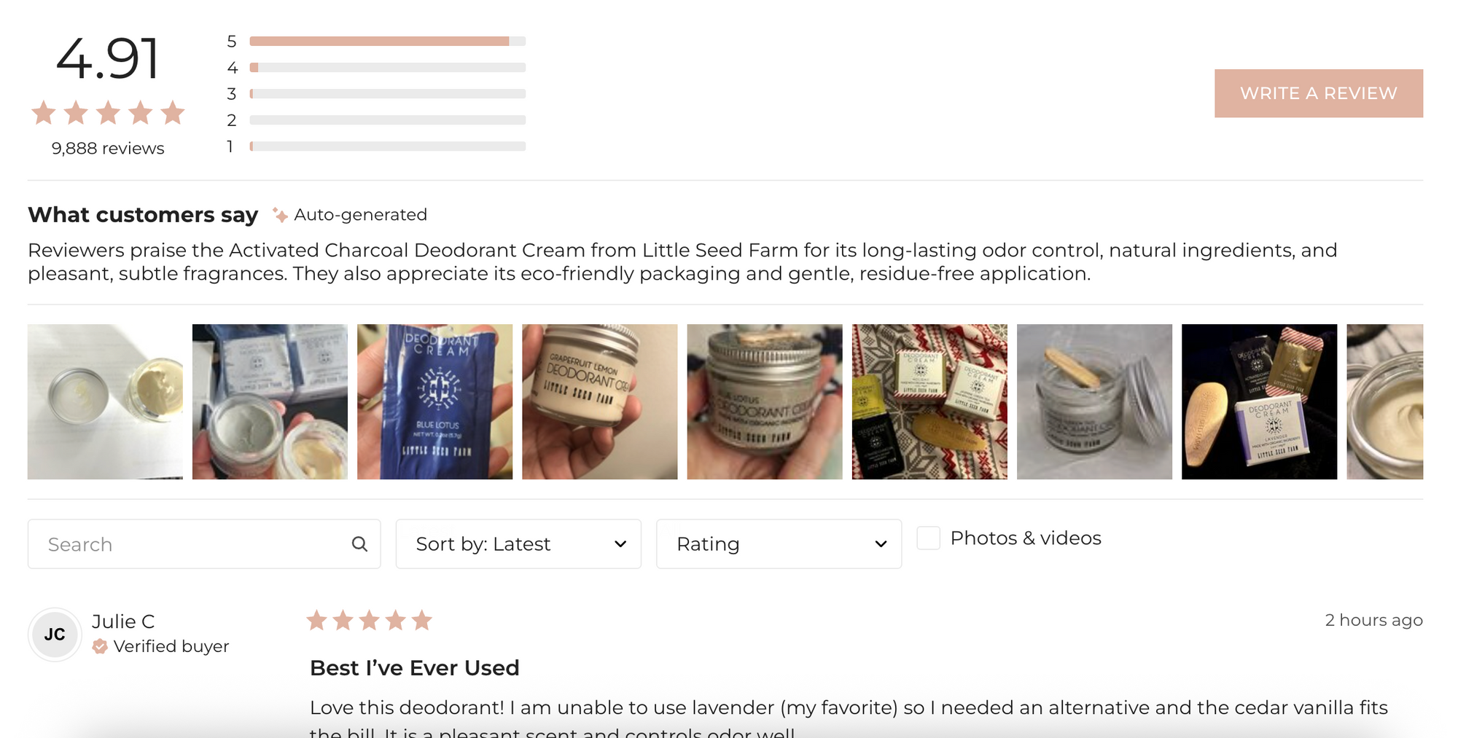
Task: Enable the Photos & videos filter
Action: click(928, 538)
